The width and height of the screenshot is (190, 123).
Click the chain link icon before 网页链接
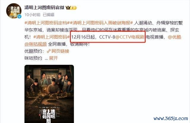tap(49, 51)
